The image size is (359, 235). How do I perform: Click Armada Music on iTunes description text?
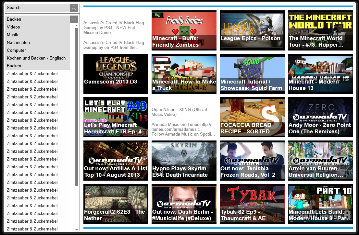(x=183, y=129)
